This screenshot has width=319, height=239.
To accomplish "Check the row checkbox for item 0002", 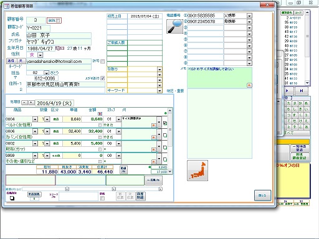I will click(165, 148).
